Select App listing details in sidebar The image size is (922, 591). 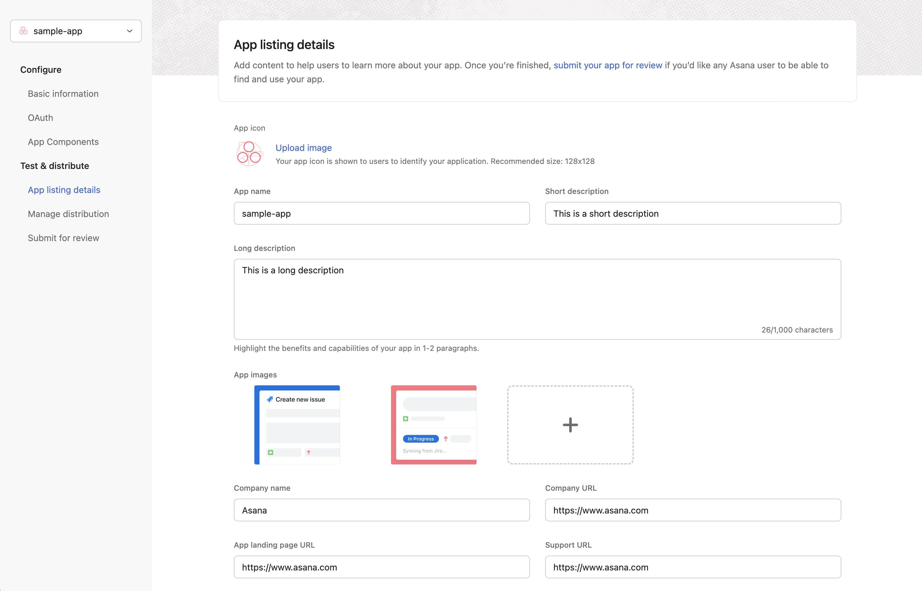tap(64, 190)
